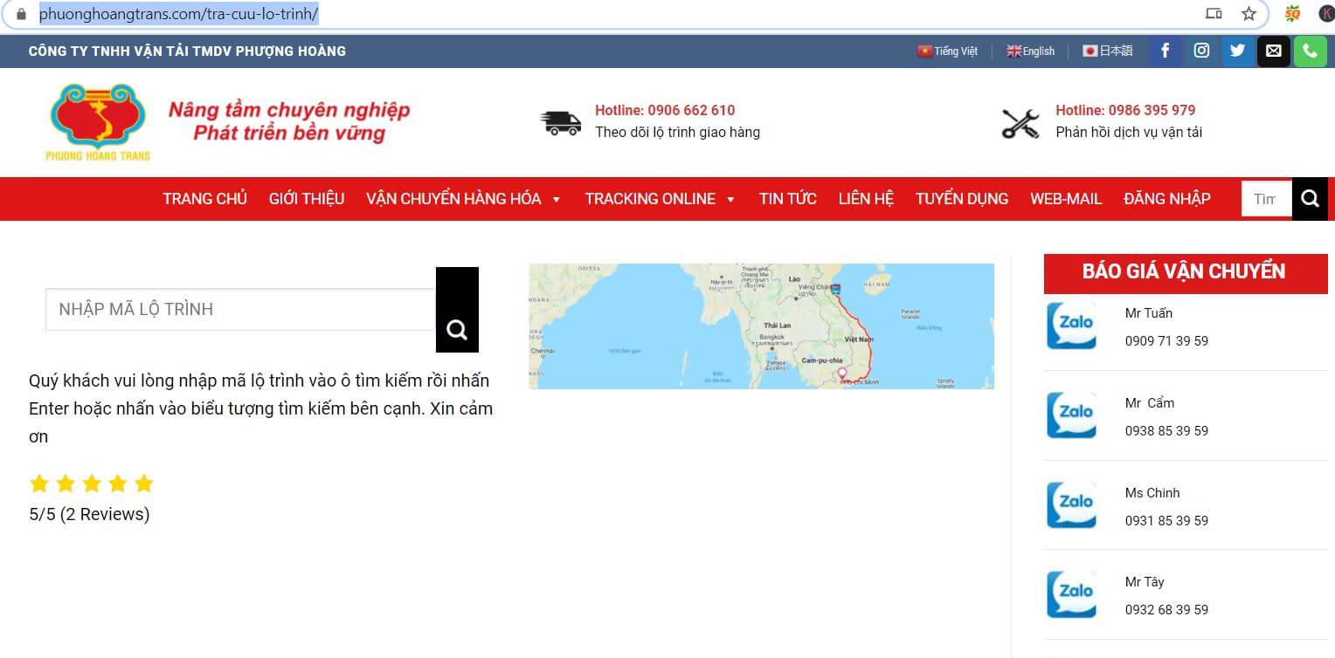Screen dimensions: 1335x658
Task: Click the Zalo icon for Mr Tuấn
Action: tap(1071, 326)
